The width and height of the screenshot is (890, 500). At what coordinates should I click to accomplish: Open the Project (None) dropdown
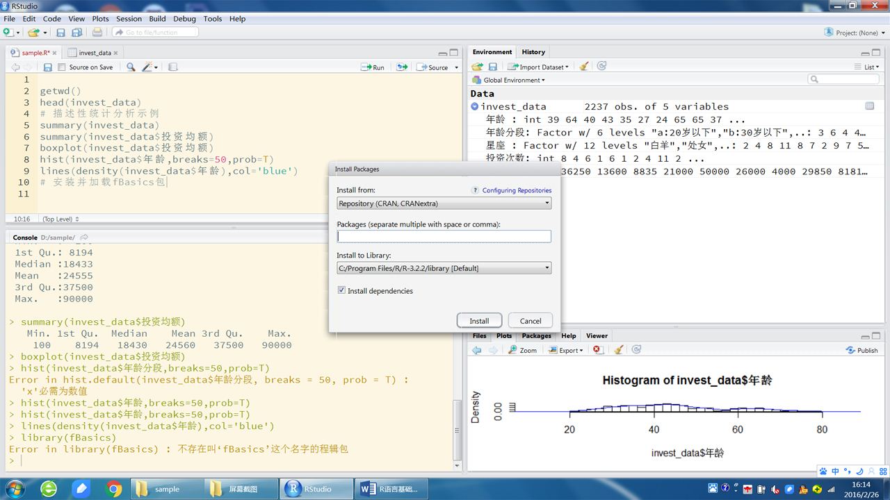coord(855,33)
